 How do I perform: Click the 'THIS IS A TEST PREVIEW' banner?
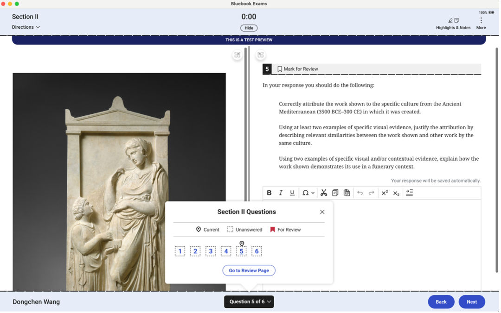pyautogui.click(x=249, y=40)
